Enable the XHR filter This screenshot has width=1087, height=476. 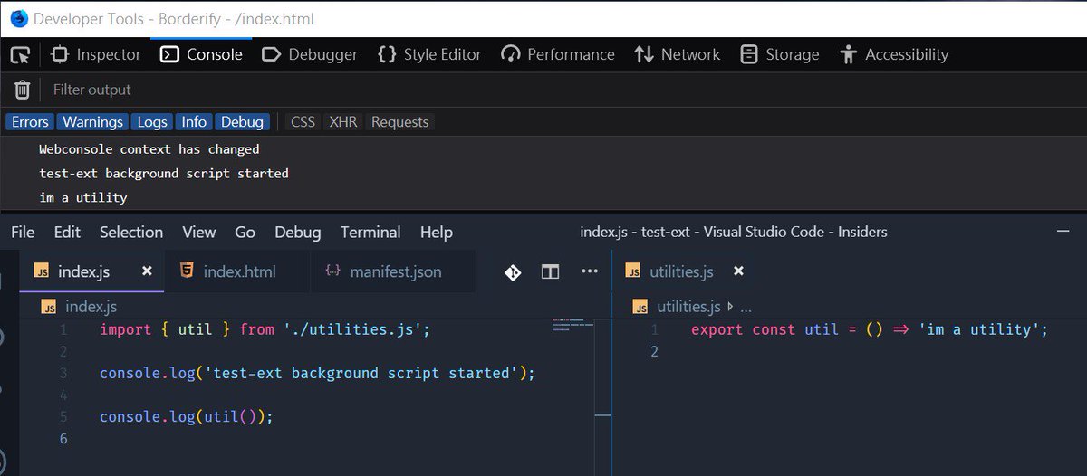tap(343, 121)
